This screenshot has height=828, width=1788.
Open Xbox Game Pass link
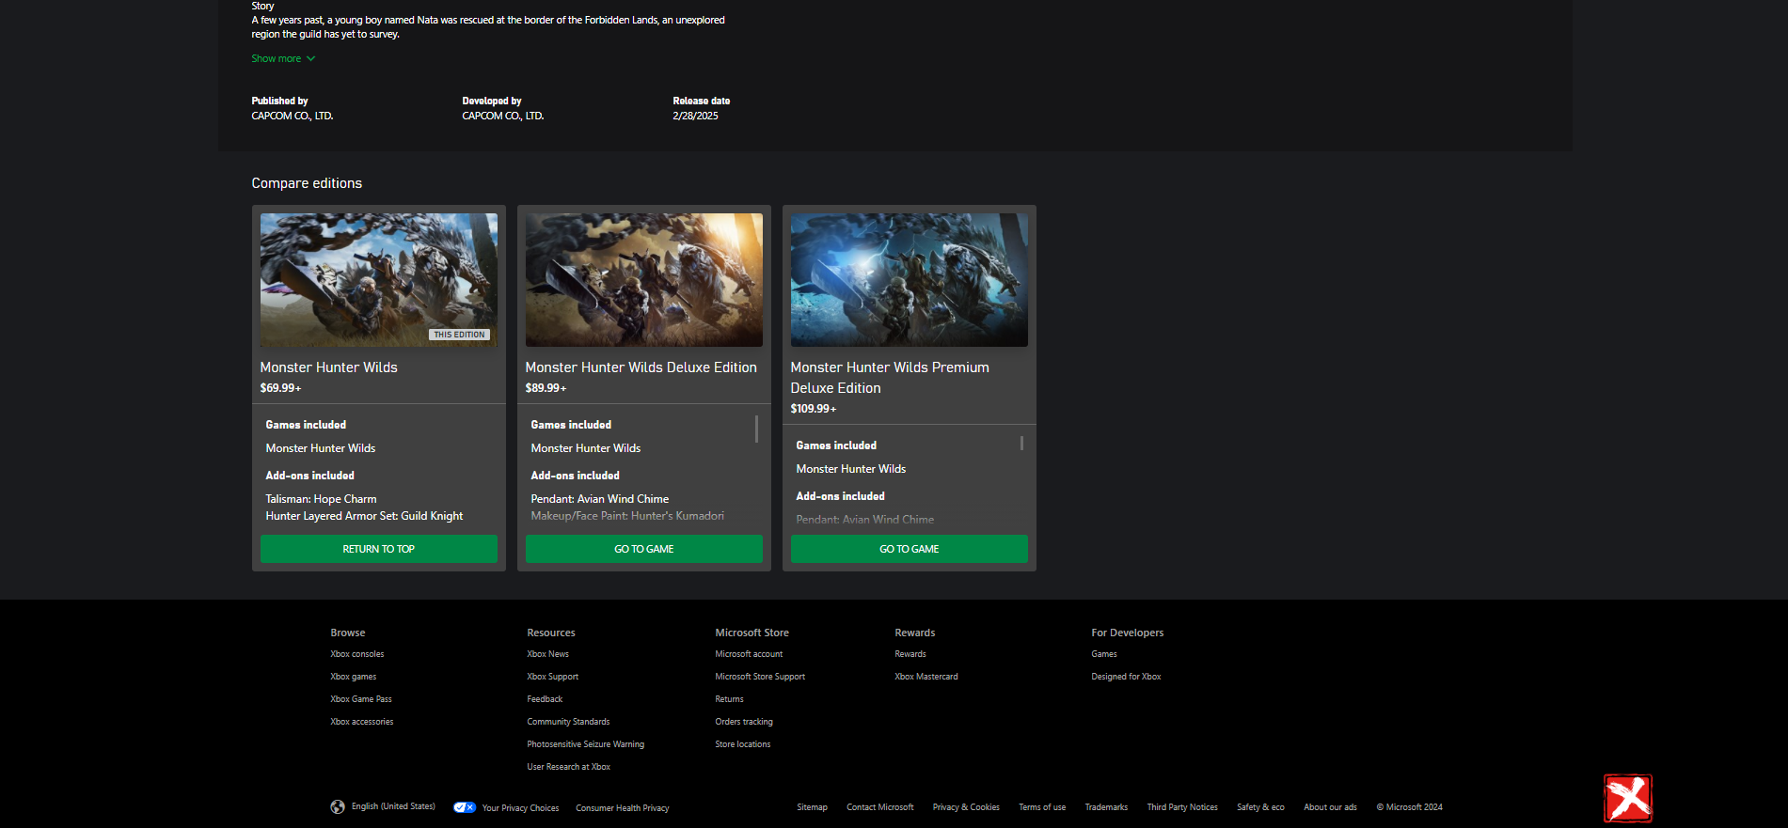point(361,699)
